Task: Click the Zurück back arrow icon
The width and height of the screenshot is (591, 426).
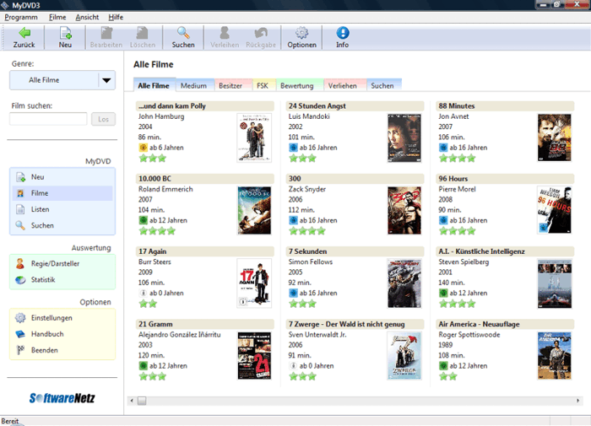Action: [24, 33]
